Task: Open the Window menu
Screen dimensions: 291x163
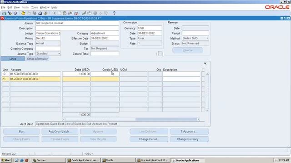Action: pyautogui.click(x=45, y=7)
